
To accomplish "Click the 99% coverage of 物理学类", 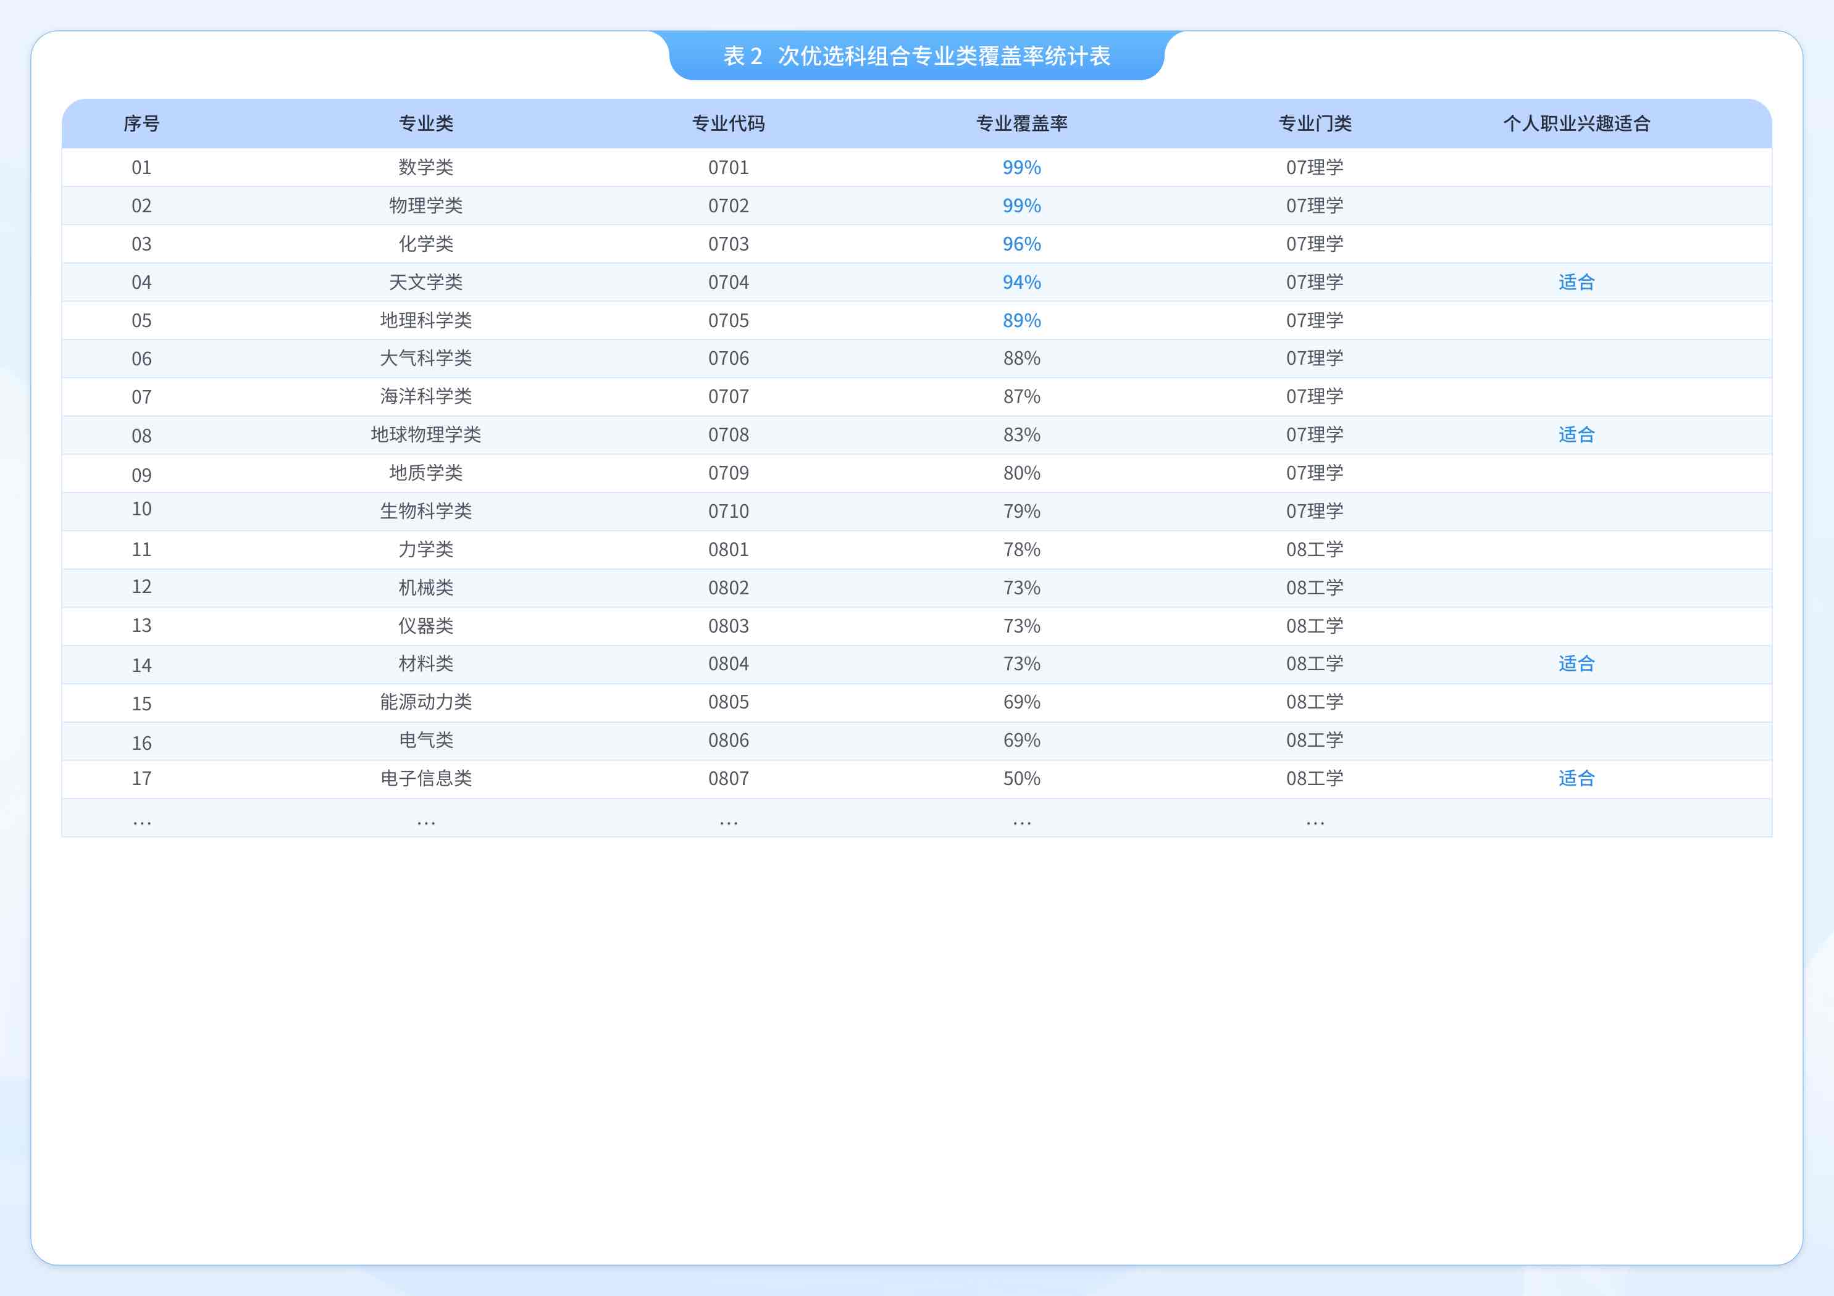I will 1021,206.
